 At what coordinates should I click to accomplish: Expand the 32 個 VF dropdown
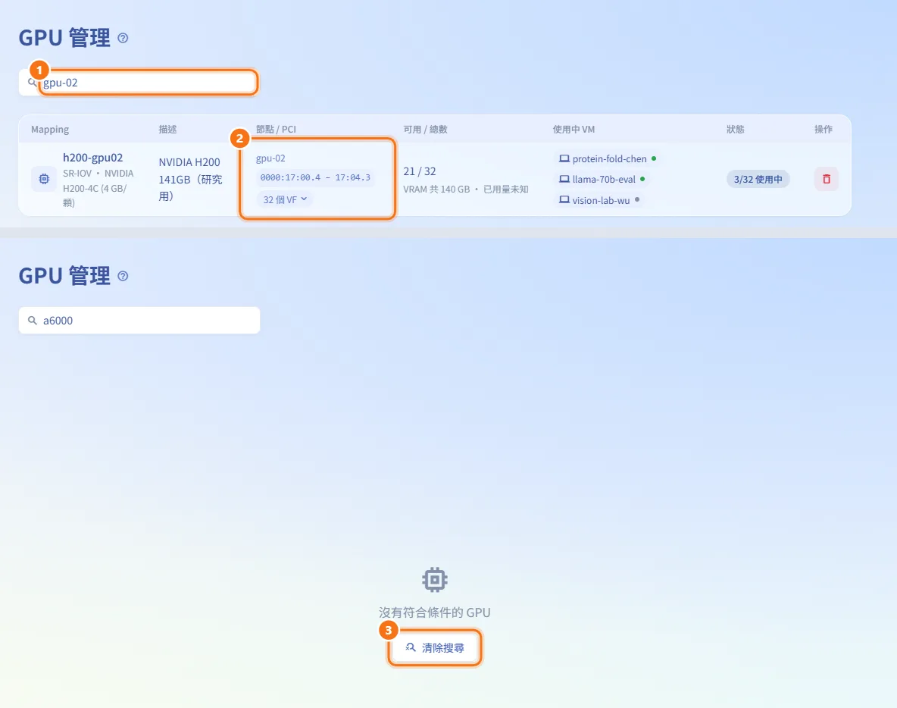(x=285, y=199)
